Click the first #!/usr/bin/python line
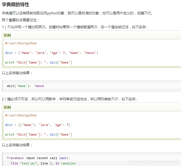The width and height of the screenshot is (181, 166). (x=21, y=43)
